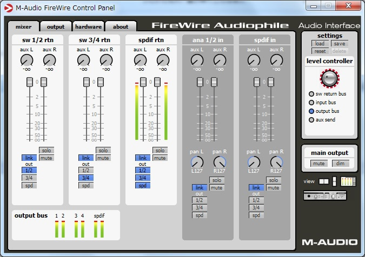Toggle link on spdif rtn channel

point(143,158)
